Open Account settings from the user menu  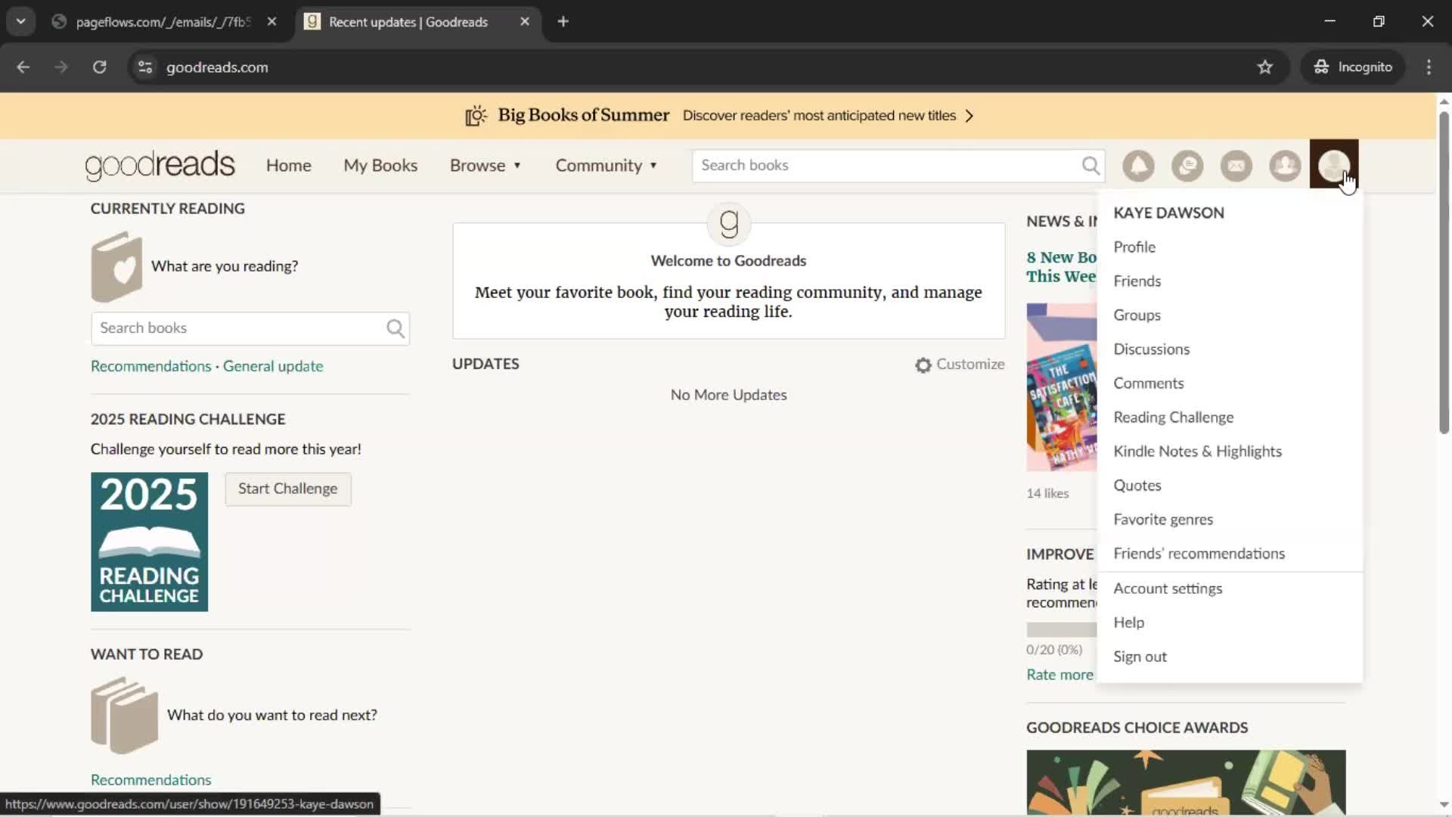[1168, 589]
